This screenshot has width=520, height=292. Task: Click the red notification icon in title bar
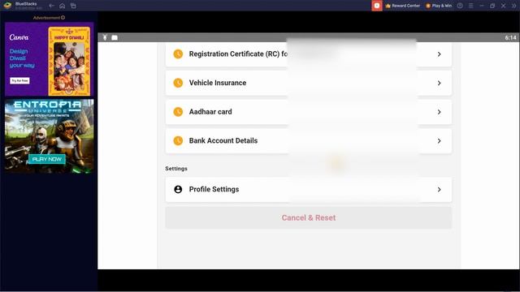click(x=377, y=6)
